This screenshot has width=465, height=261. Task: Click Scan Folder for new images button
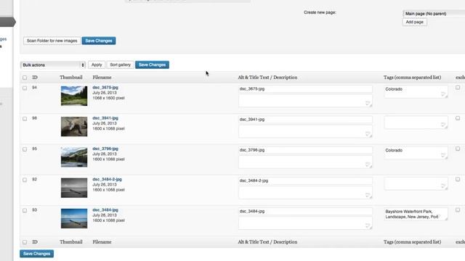click(52, 41)
